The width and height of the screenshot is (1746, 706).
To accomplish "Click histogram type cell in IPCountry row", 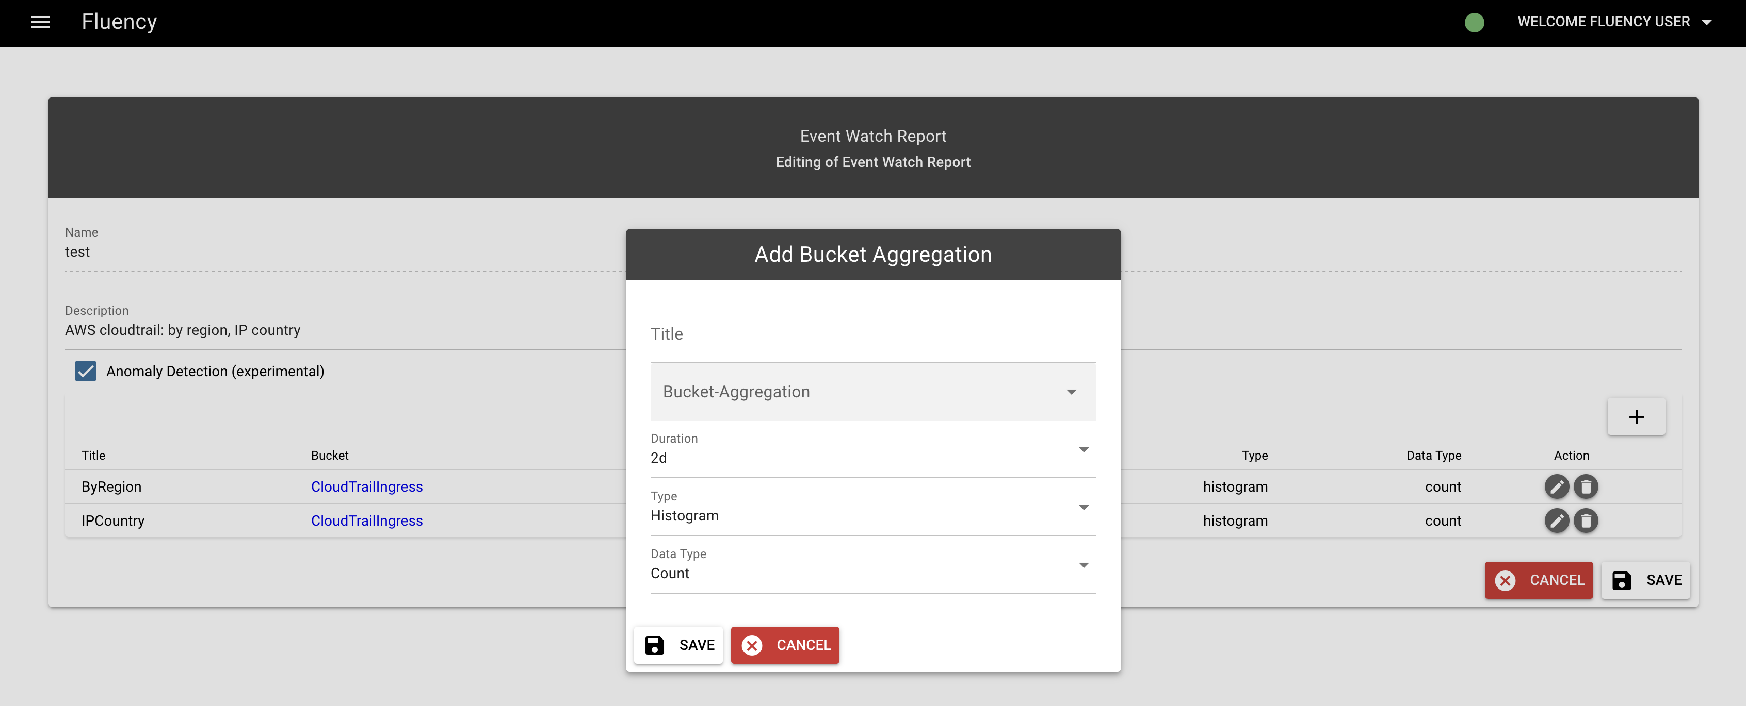I will [x=1235, y=520].
